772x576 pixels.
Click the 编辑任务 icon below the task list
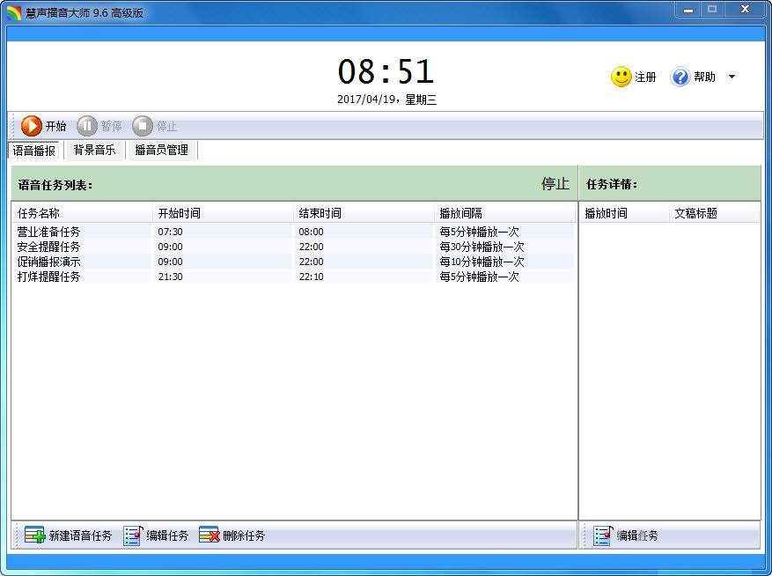133,535
